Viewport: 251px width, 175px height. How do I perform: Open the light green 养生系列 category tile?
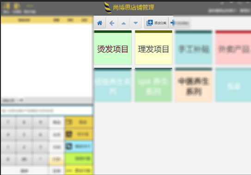pos(153,85)
